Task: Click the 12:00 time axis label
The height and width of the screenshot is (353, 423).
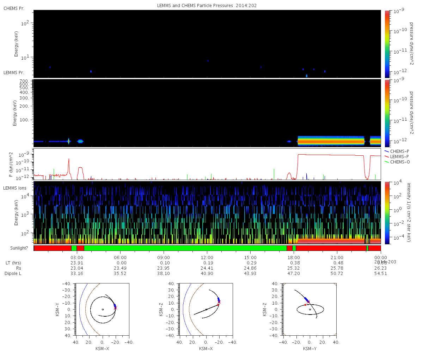Action: tap(207, 258)
